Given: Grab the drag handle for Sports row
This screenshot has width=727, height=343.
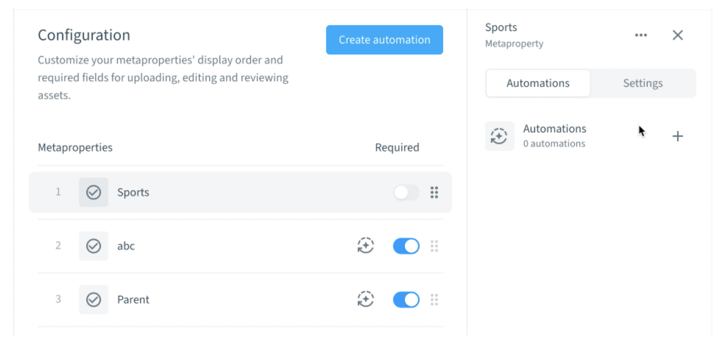Looking at the screenshot, I should pos(434,193).
